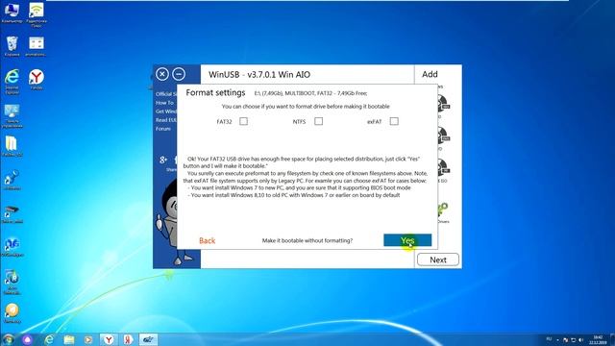615x346 pixels.
Task: Click the Google Plus share icon
Action: (x=163, y=160)
